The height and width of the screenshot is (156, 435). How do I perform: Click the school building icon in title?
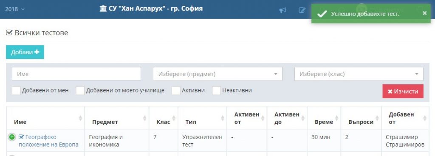pos(103,9)
